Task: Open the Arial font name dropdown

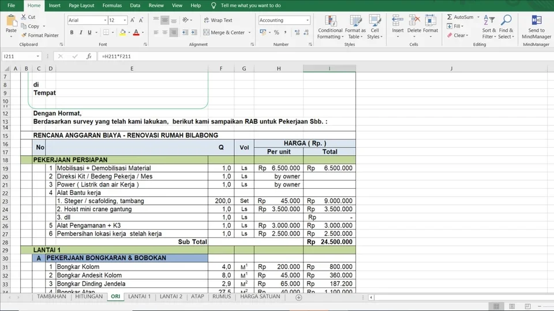Action: point(105,20)
